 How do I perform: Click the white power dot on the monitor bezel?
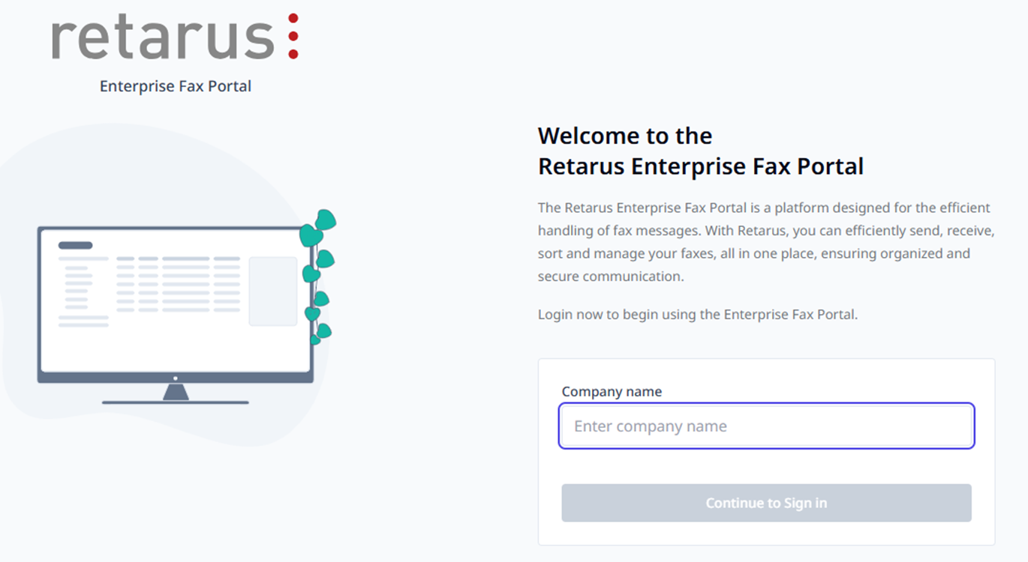coord(176,378)
